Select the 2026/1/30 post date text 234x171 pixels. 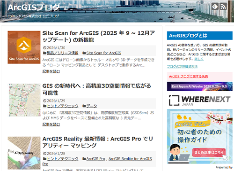coord(56,48)
